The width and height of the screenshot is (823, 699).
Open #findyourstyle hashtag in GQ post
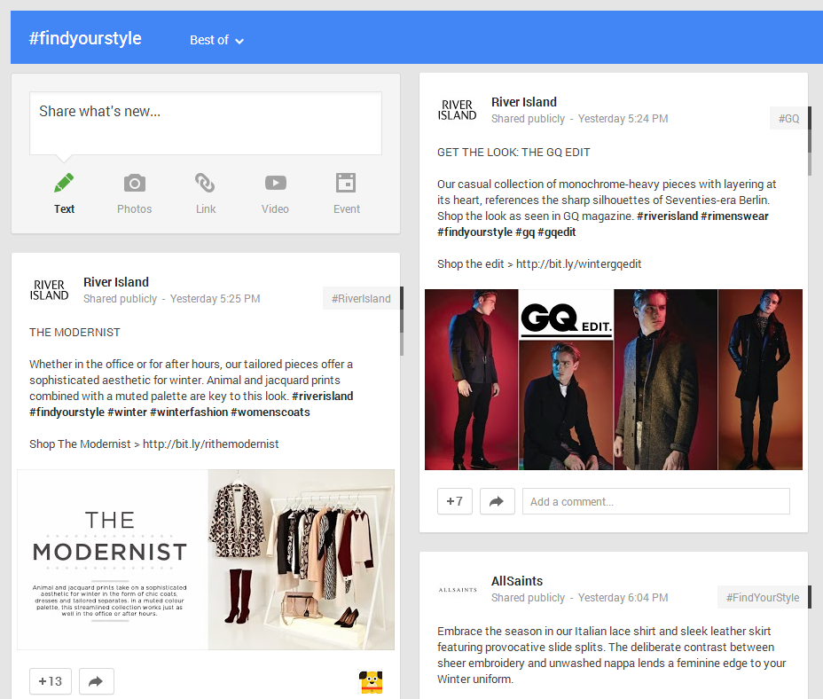[474, 232]
